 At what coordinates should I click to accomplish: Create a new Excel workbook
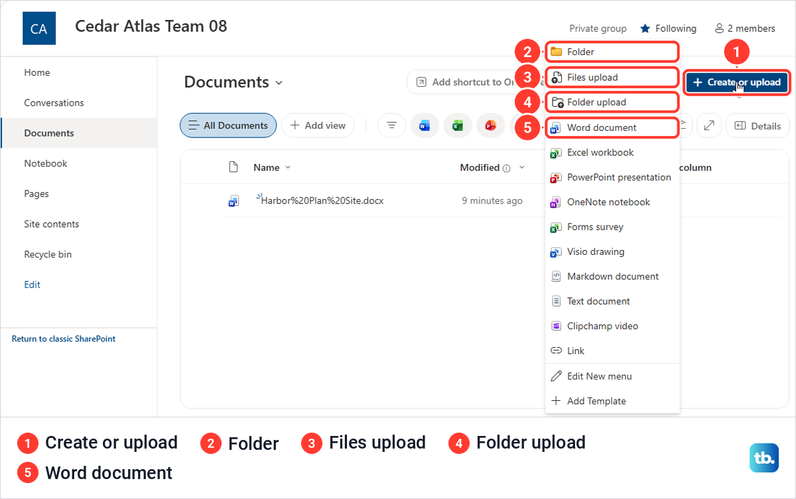click(x=612, y=152)
